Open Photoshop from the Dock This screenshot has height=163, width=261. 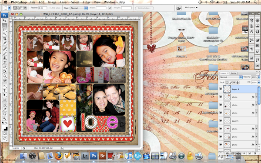(94, 156)
